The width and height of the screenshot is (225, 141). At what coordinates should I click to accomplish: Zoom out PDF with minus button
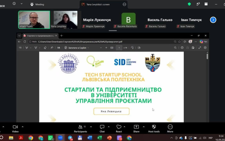click(101, 48)
